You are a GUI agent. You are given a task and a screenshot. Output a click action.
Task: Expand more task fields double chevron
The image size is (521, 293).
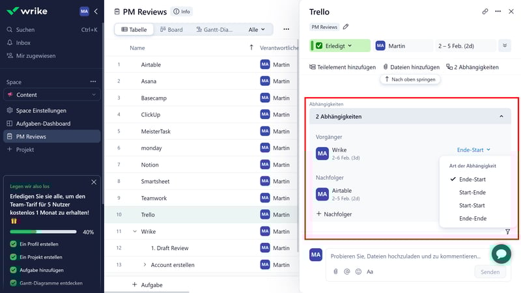pyautogui.click(x=505, y=46)
